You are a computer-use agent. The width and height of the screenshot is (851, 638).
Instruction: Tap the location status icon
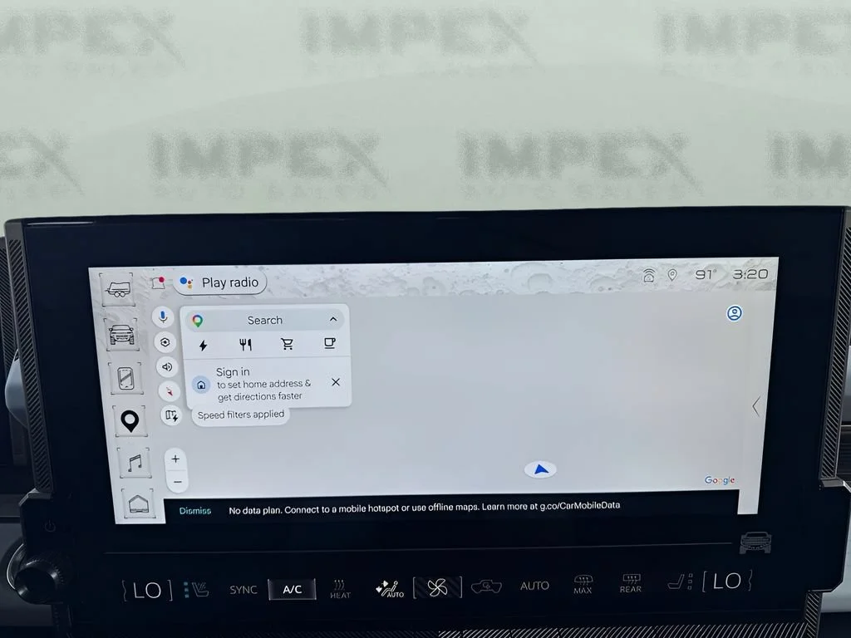[671, 275]
